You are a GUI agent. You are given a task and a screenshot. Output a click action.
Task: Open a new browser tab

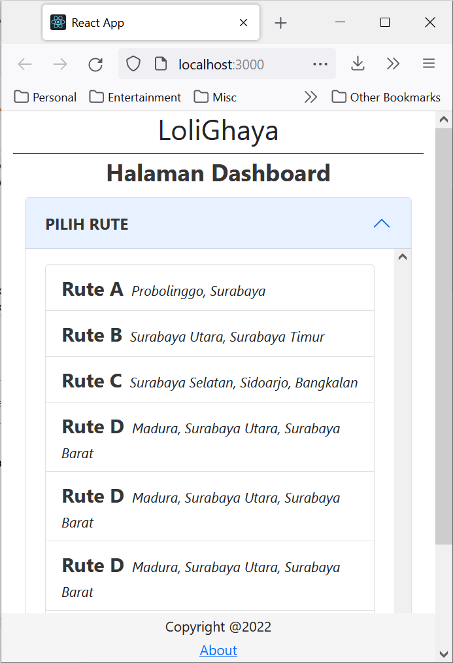[x=280, y=23]
